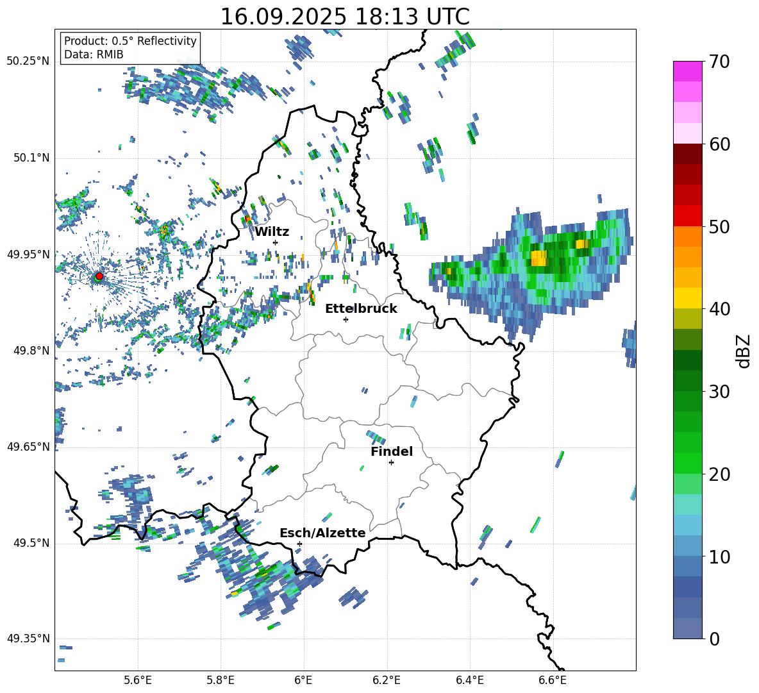The width and height of the screenshot is (759, 693).
Task: Click the dBZ colorbar axis label
Action: pos(744,351)
